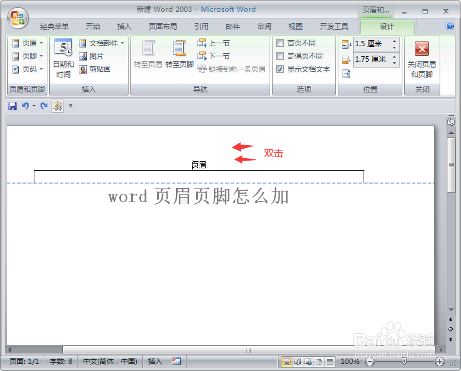Increase header distance 1.5 厘米 spinner up

pyautogui.click(x=395, y=41)
